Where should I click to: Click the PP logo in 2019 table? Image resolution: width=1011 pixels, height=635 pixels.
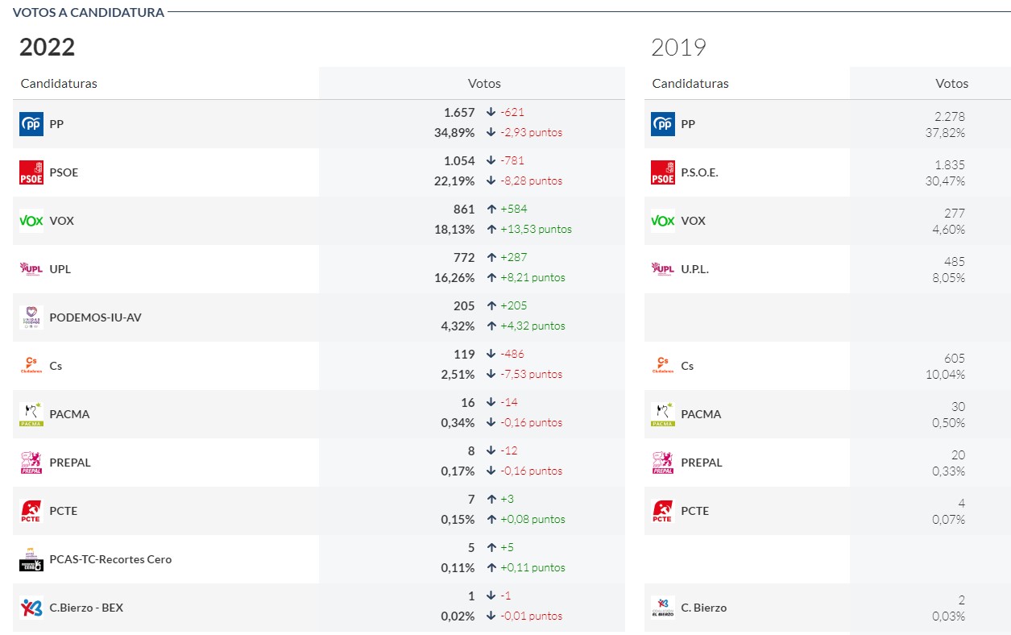[663, 124]
